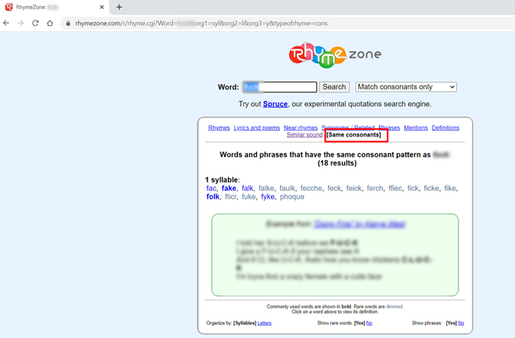The height and width of the screenshot is (338, 515).
Task: Reload the page with refresh icon
Action: pos(35,23)
